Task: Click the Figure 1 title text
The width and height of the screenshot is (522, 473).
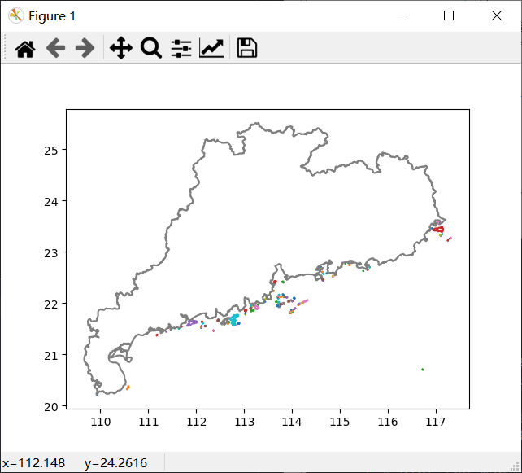Action: [x=52, y=16]
